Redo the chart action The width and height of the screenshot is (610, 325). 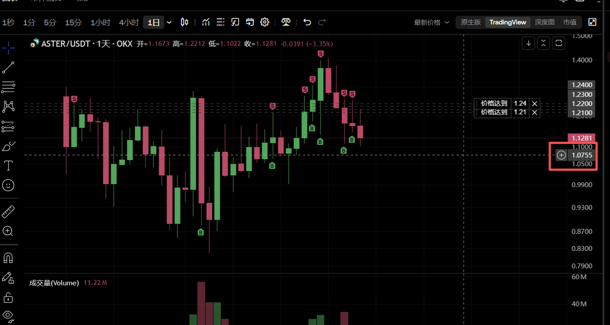coord(322,22)
